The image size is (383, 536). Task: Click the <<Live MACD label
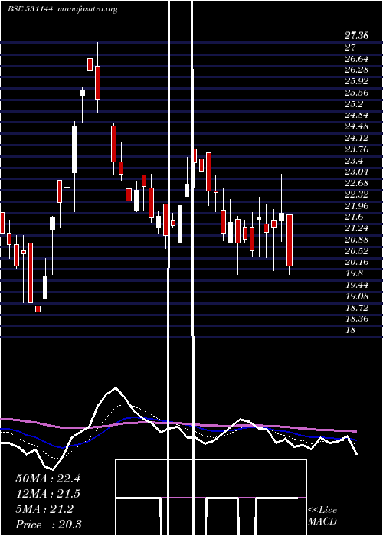pyautogui.click(x=322, y=516)
